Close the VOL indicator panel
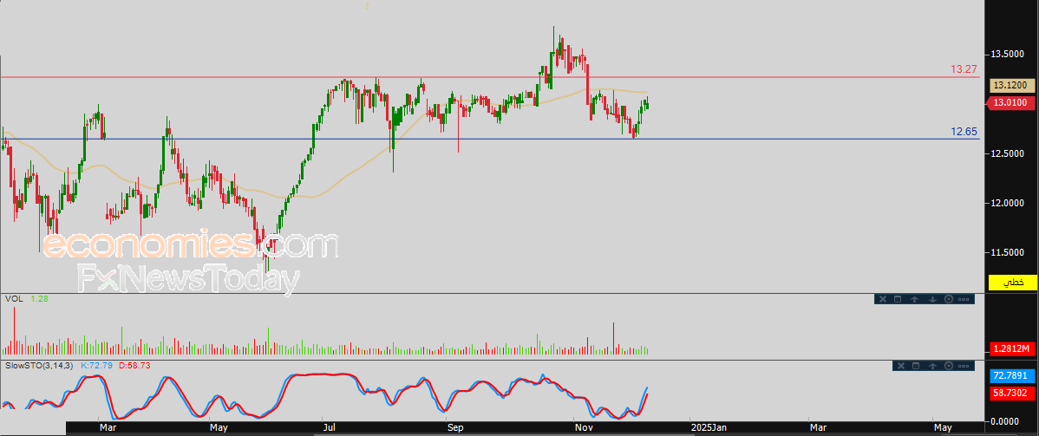The height and width of the screenshot is (436, 1039). (x=883, y=299)
